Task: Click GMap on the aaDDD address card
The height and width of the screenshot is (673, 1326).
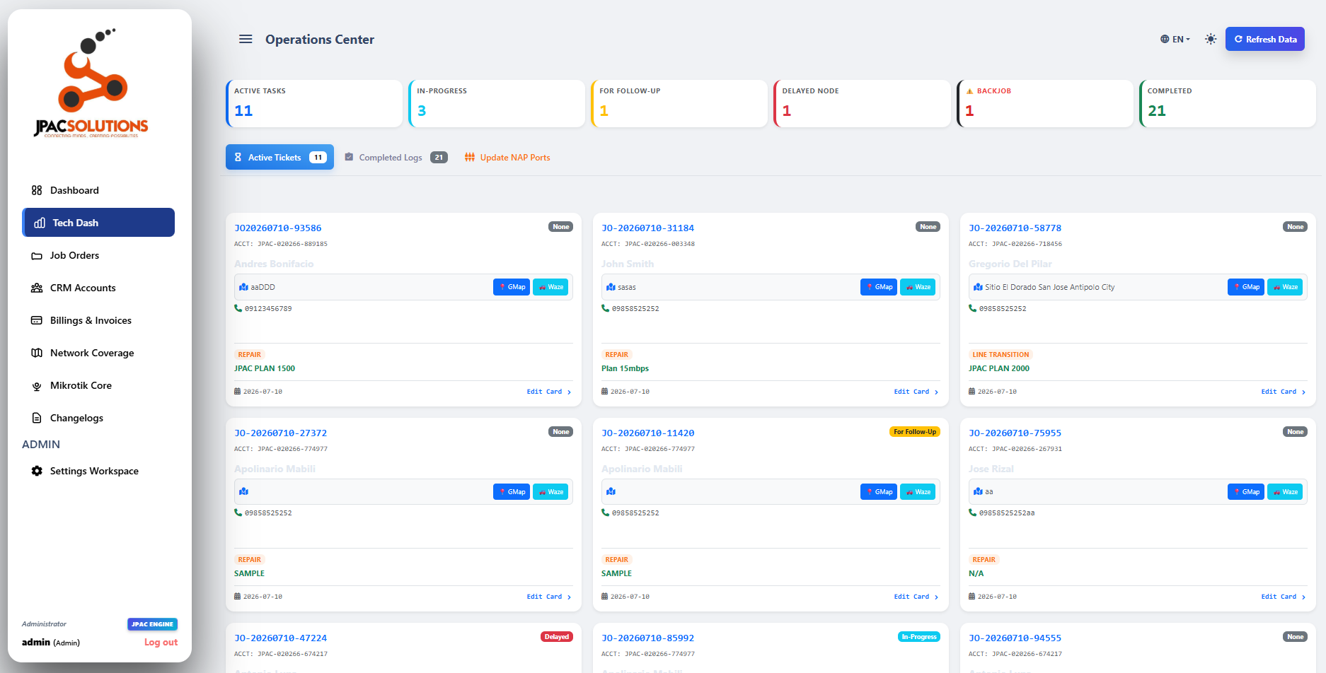Action: click(x=512, y=287)
